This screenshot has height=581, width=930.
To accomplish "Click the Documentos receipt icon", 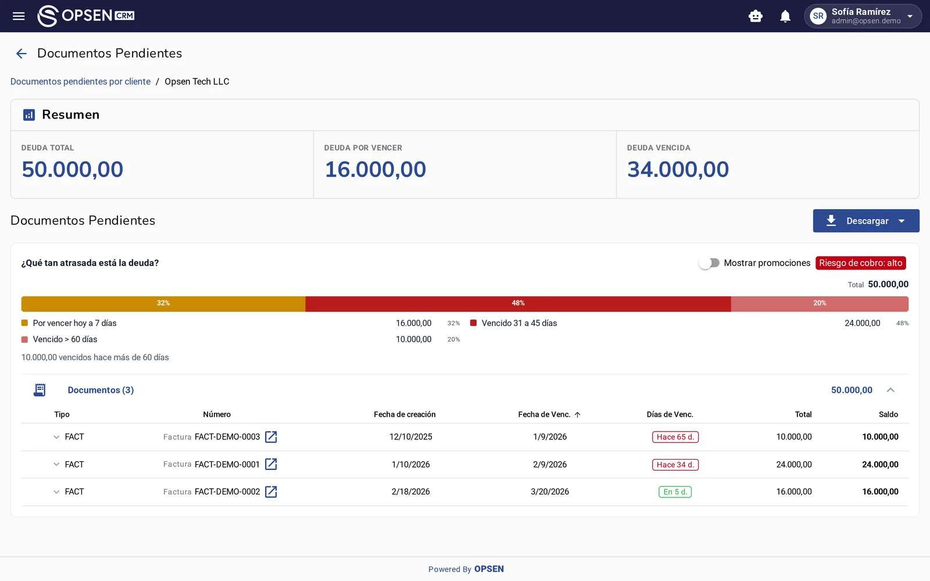I will [x=40, y=390].
